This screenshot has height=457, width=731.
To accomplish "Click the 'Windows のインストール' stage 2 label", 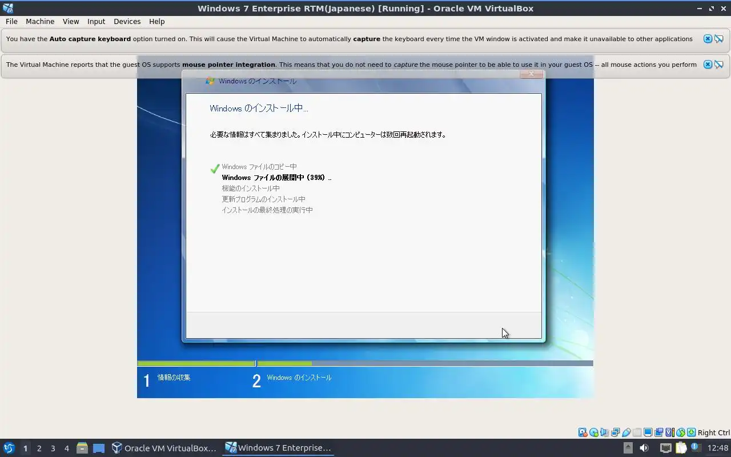I will pyautogui.click(x=299, y=378).
